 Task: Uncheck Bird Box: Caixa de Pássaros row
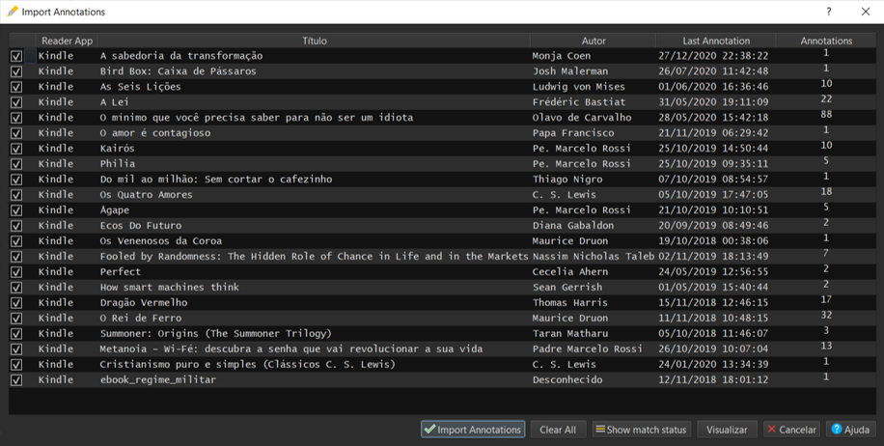16,71
